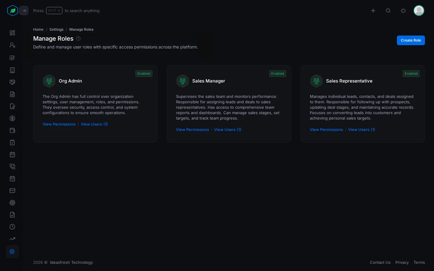Open Terms footer link

419,262
